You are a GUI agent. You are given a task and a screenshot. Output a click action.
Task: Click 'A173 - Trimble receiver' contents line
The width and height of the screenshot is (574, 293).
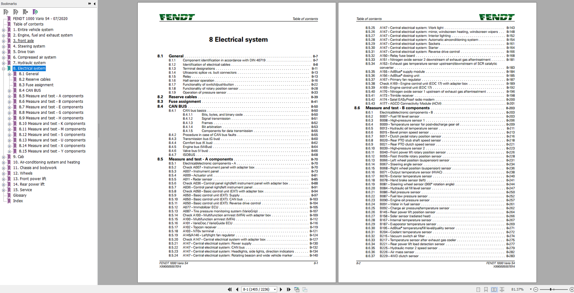pyautogui.click(x=440, y=96)
